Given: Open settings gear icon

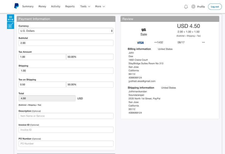Looking at the screenshot, I should (193, 7).
